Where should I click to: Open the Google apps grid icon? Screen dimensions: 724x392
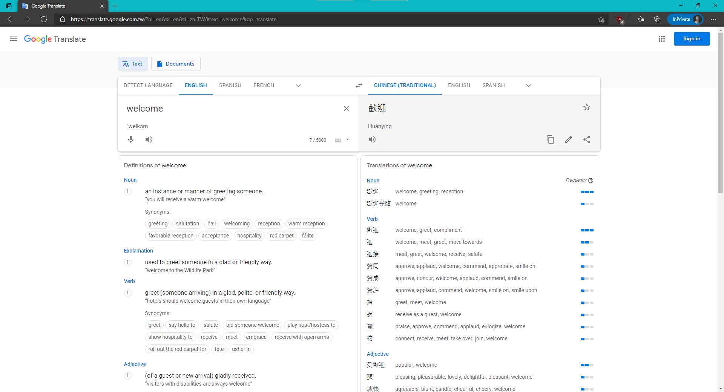tap(662, 39)
